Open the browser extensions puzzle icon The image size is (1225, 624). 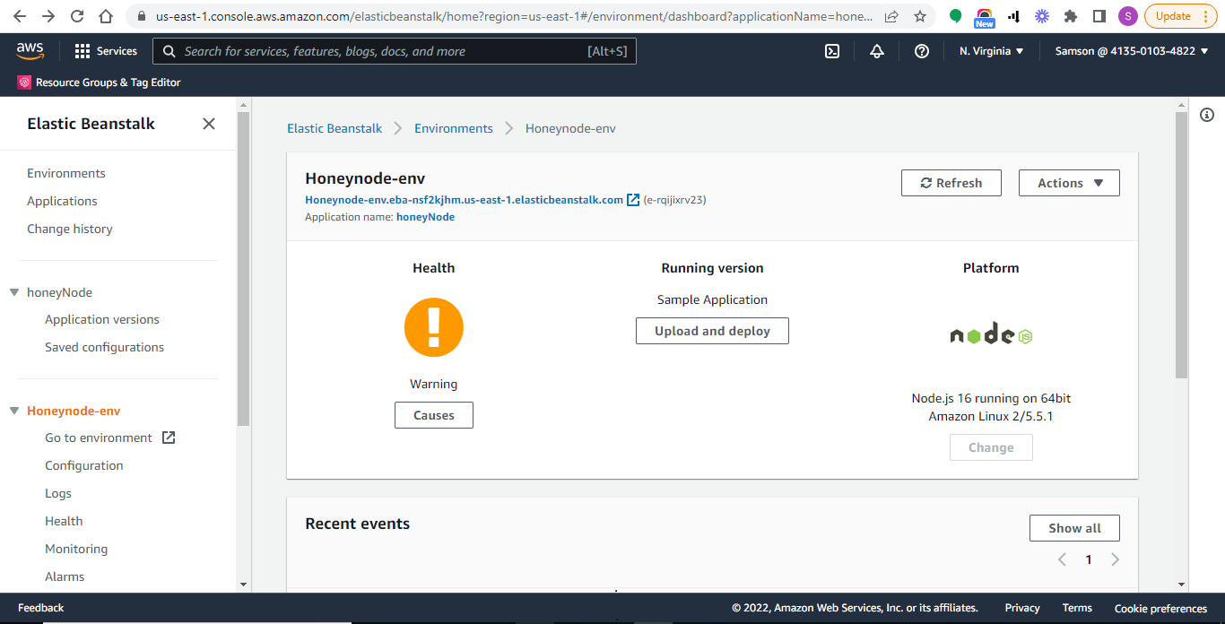coord(1071,15)
